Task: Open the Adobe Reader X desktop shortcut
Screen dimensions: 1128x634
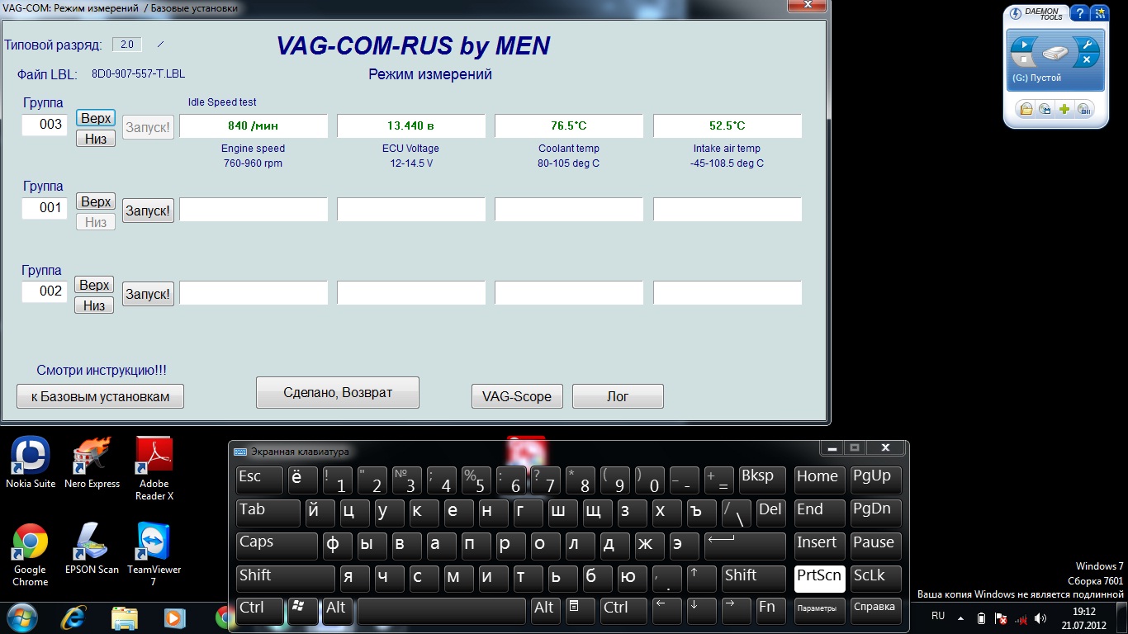Action: (x=154, y=469)
